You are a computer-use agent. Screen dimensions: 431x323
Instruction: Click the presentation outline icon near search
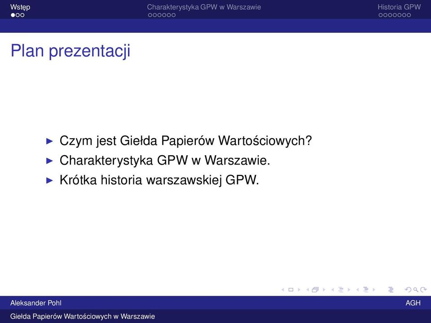(x=391, y=290)
